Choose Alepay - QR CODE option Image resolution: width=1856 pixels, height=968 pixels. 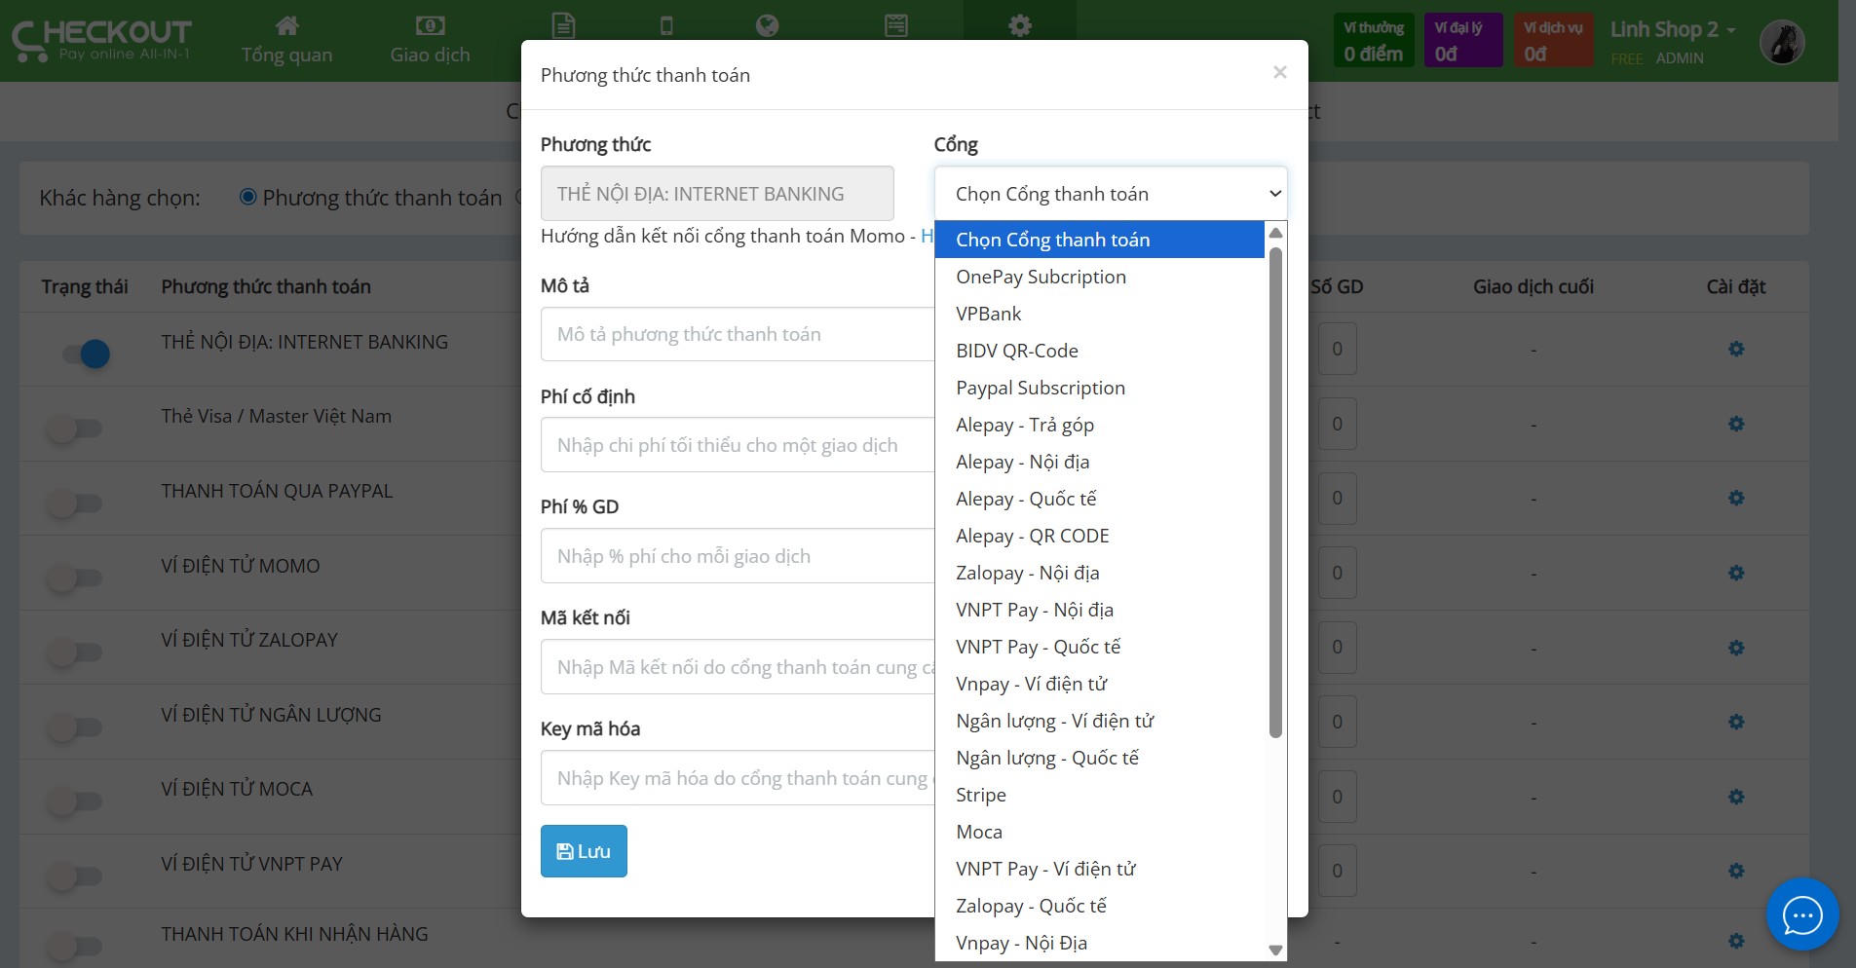click(x=1100, y=536)
